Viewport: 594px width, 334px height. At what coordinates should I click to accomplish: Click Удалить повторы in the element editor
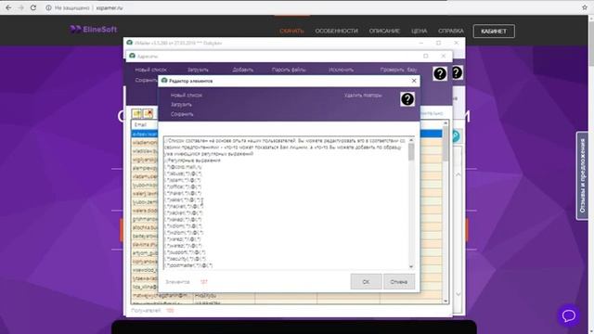pyautogui.click(x=363, y=96)
